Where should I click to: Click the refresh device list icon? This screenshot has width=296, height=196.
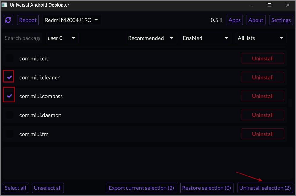(x=8, y=20)
